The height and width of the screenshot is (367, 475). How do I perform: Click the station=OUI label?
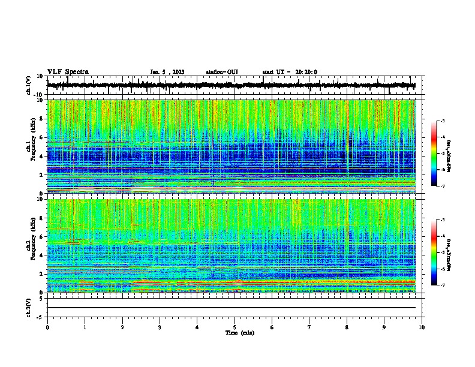pyautogui.click(x=222, y=72)
